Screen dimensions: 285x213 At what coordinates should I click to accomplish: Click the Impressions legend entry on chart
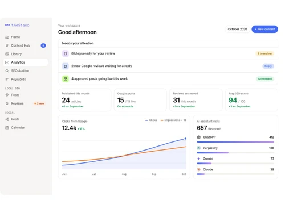point(173,120)
